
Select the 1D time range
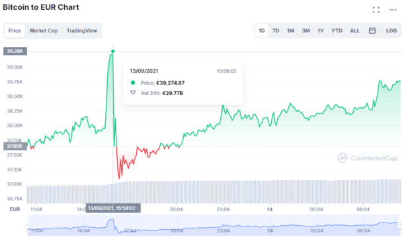click(261, 30)
